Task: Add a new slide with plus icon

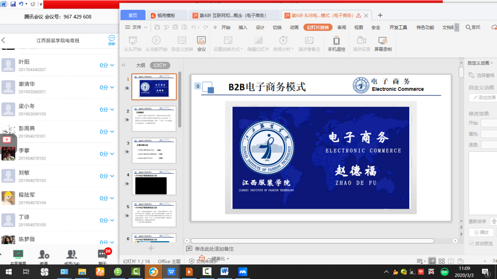Action: click(151, 248)
